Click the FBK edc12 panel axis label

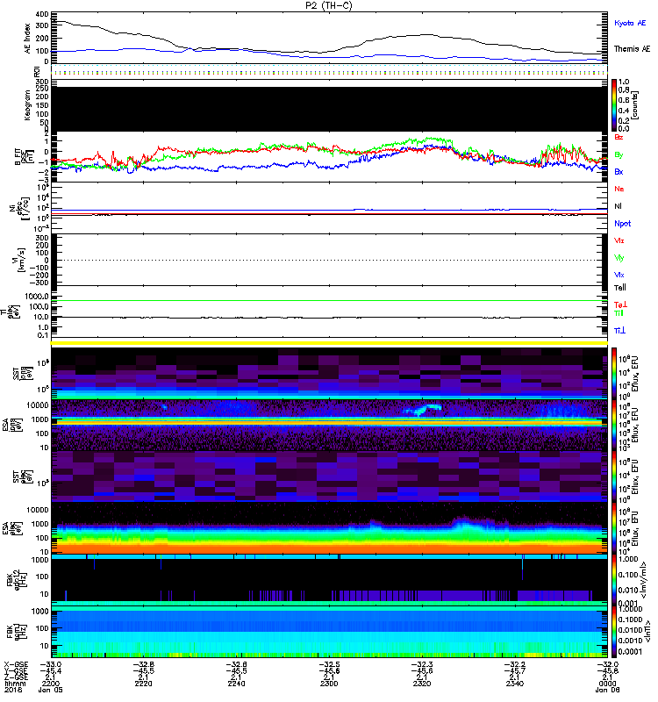coord(18,580)
